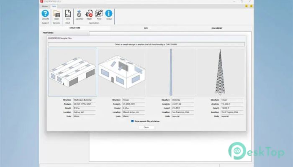The height and width of the screenshot is (167, 293).
Task: Click the 'AS/NZS 1170.2-2021' analysis field
Action: pyautogui.click(x=85, y=104)
